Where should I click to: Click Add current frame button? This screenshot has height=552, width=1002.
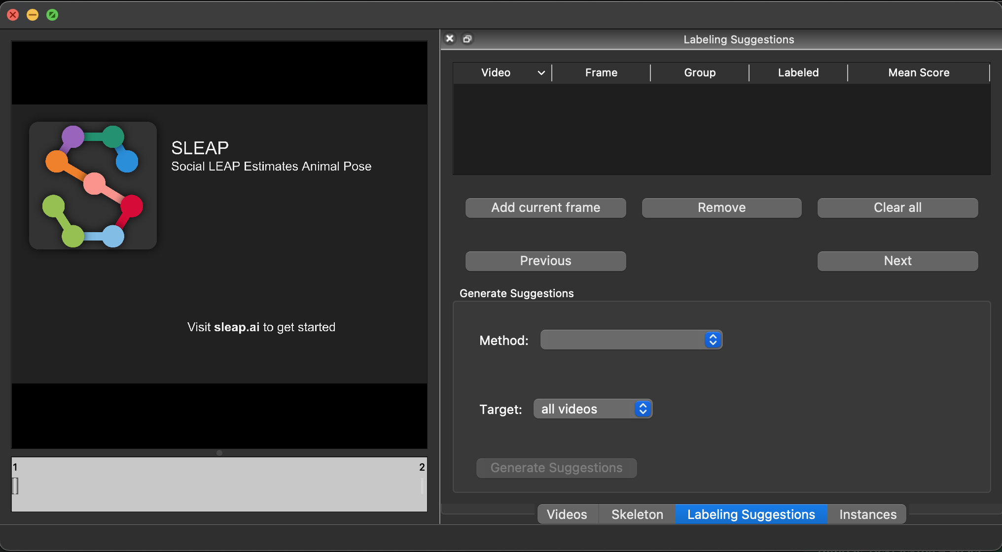point(545,207)
